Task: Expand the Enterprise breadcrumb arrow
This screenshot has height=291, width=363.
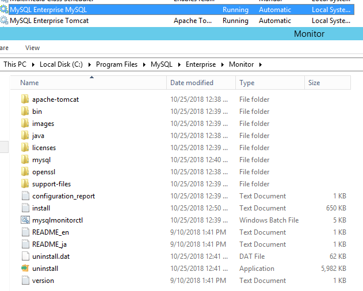Action: click(223, 64)
